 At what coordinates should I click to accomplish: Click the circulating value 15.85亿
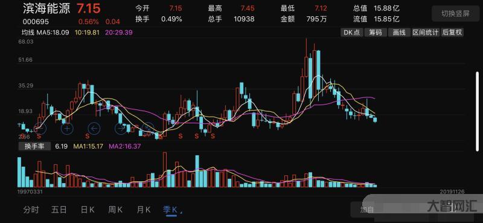click(386, 19)
